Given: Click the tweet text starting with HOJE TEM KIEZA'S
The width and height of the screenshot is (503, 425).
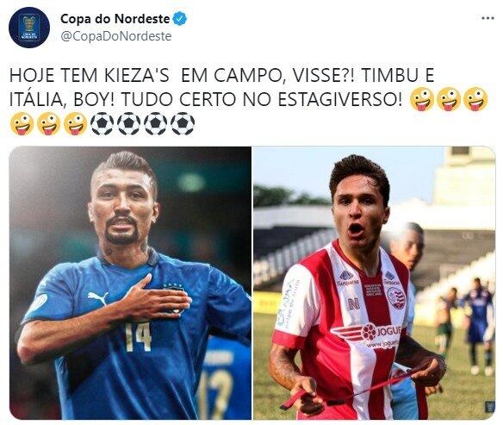Looking at the screenshot, I should [x=249, y=99].
